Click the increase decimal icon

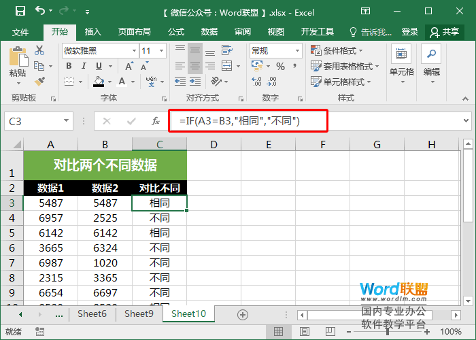256,82
